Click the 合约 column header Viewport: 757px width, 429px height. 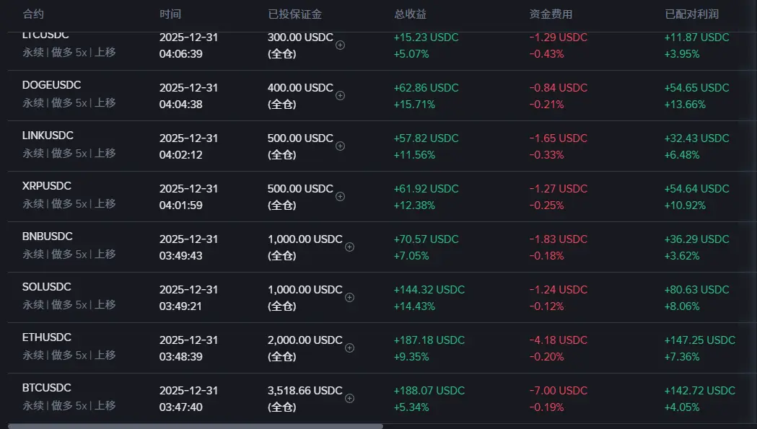(x=33, y=14)
